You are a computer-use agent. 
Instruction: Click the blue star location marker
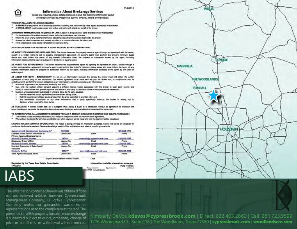click(214, 96)
